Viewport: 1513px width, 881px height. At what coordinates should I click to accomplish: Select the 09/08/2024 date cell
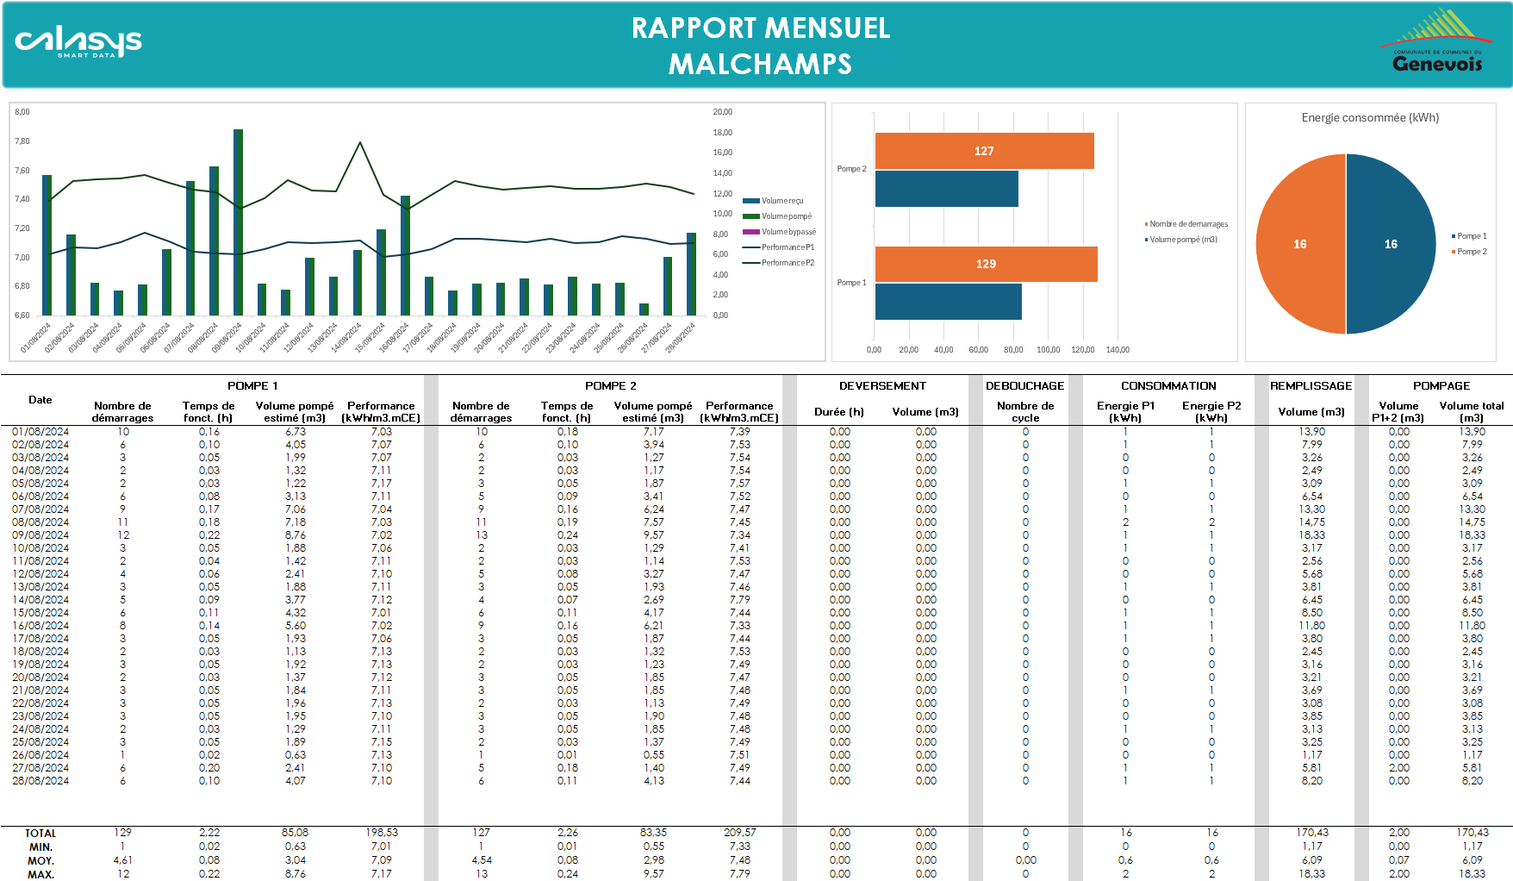[x=40, y=535]
